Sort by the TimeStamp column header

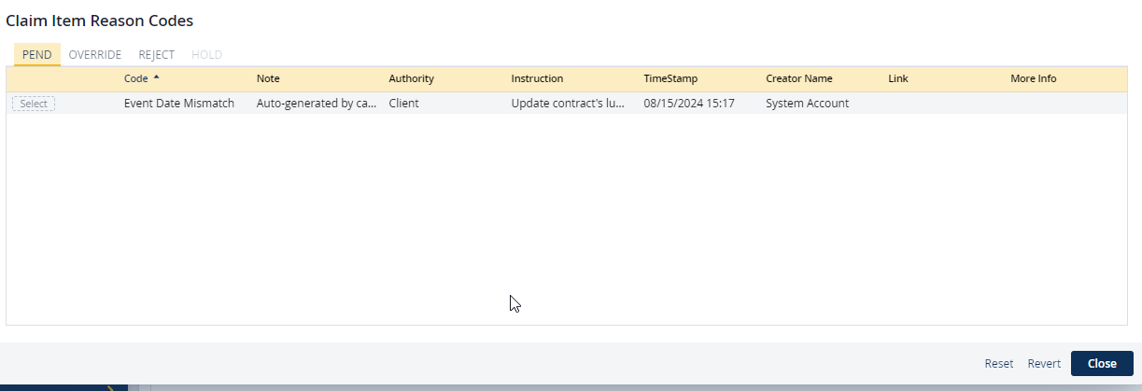670,79
